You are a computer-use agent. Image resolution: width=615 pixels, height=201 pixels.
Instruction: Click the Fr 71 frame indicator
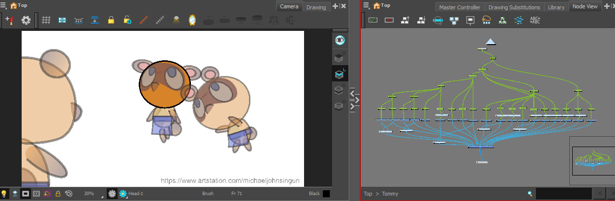[x=237, y=194]
